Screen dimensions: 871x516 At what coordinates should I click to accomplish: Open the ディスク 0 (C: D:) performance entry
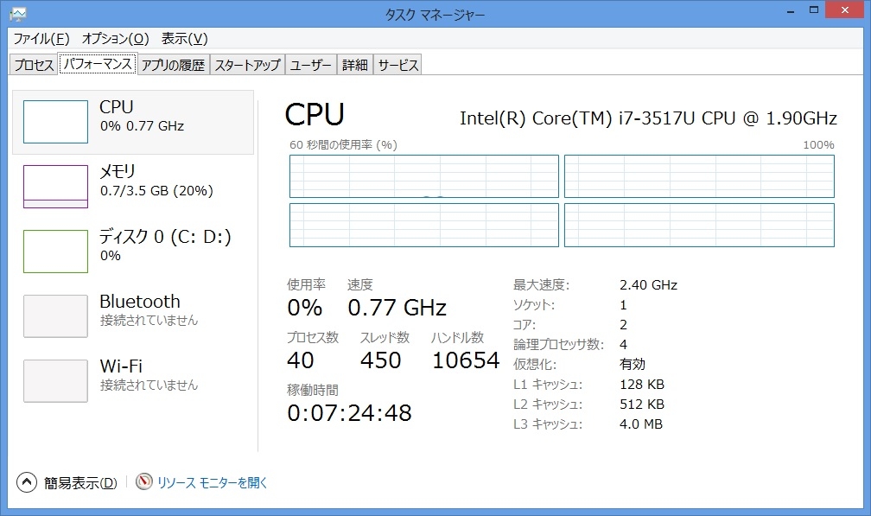click(x=164, y=245)
